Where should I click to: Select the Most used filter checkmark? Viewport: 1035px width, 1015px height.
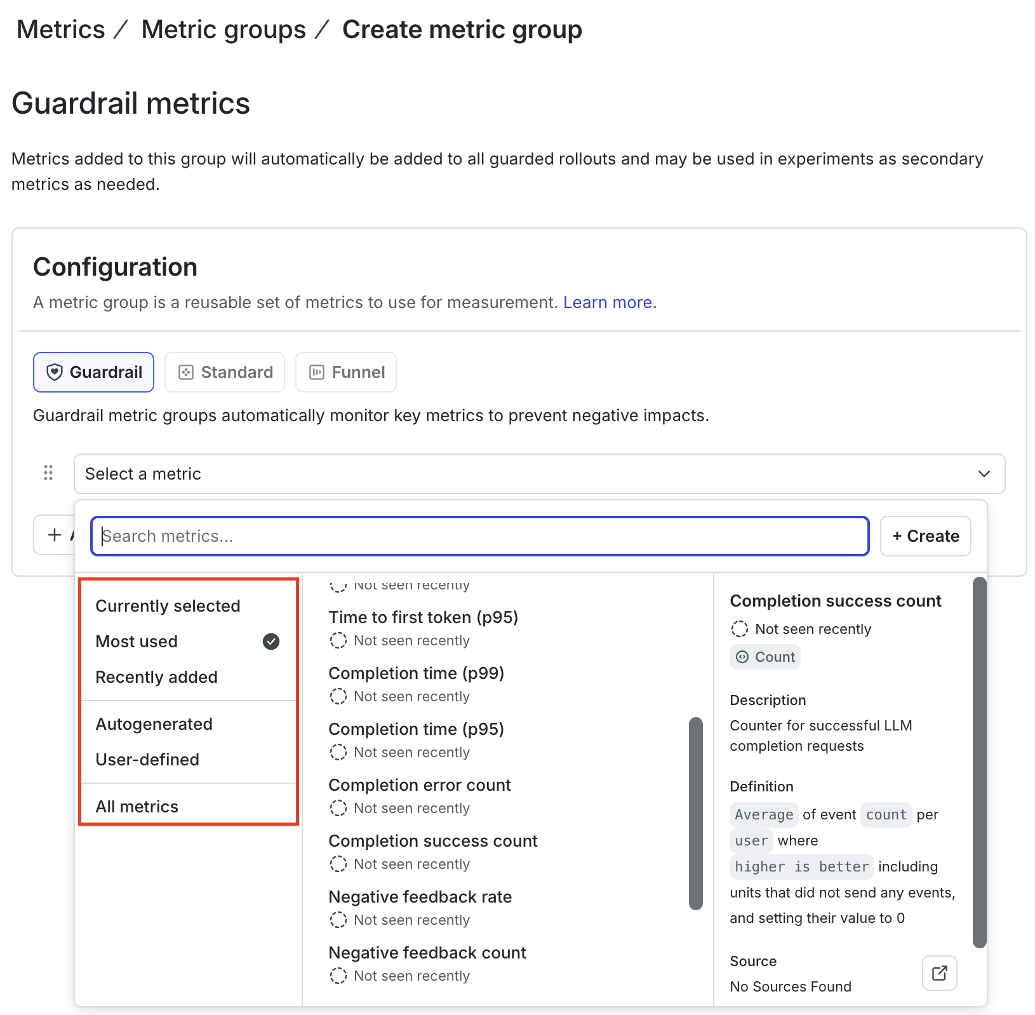(x=271, y=642)
